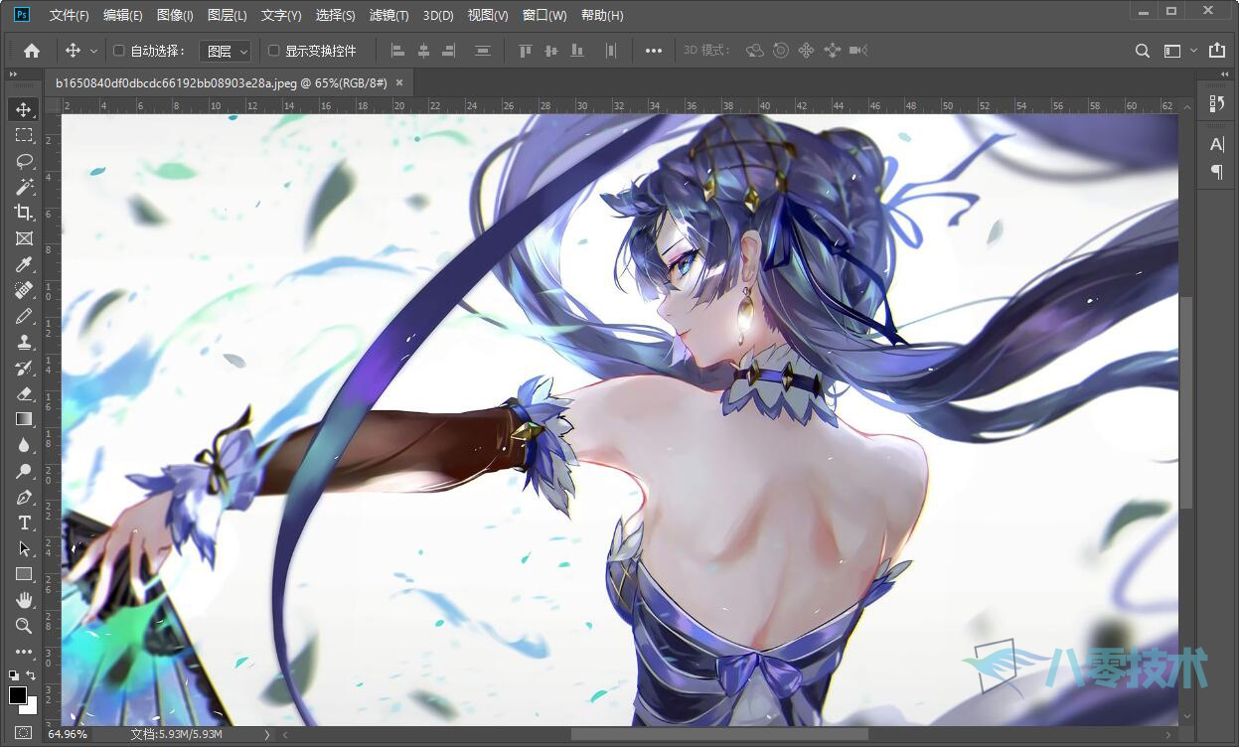Select the History Brush tool
Screen dimensions: 1239x747
tap(24, 368)
